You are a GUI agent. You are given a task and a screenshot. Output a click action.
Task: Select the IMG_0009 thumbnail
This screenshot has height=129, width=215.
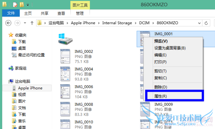tap(145, 109)
